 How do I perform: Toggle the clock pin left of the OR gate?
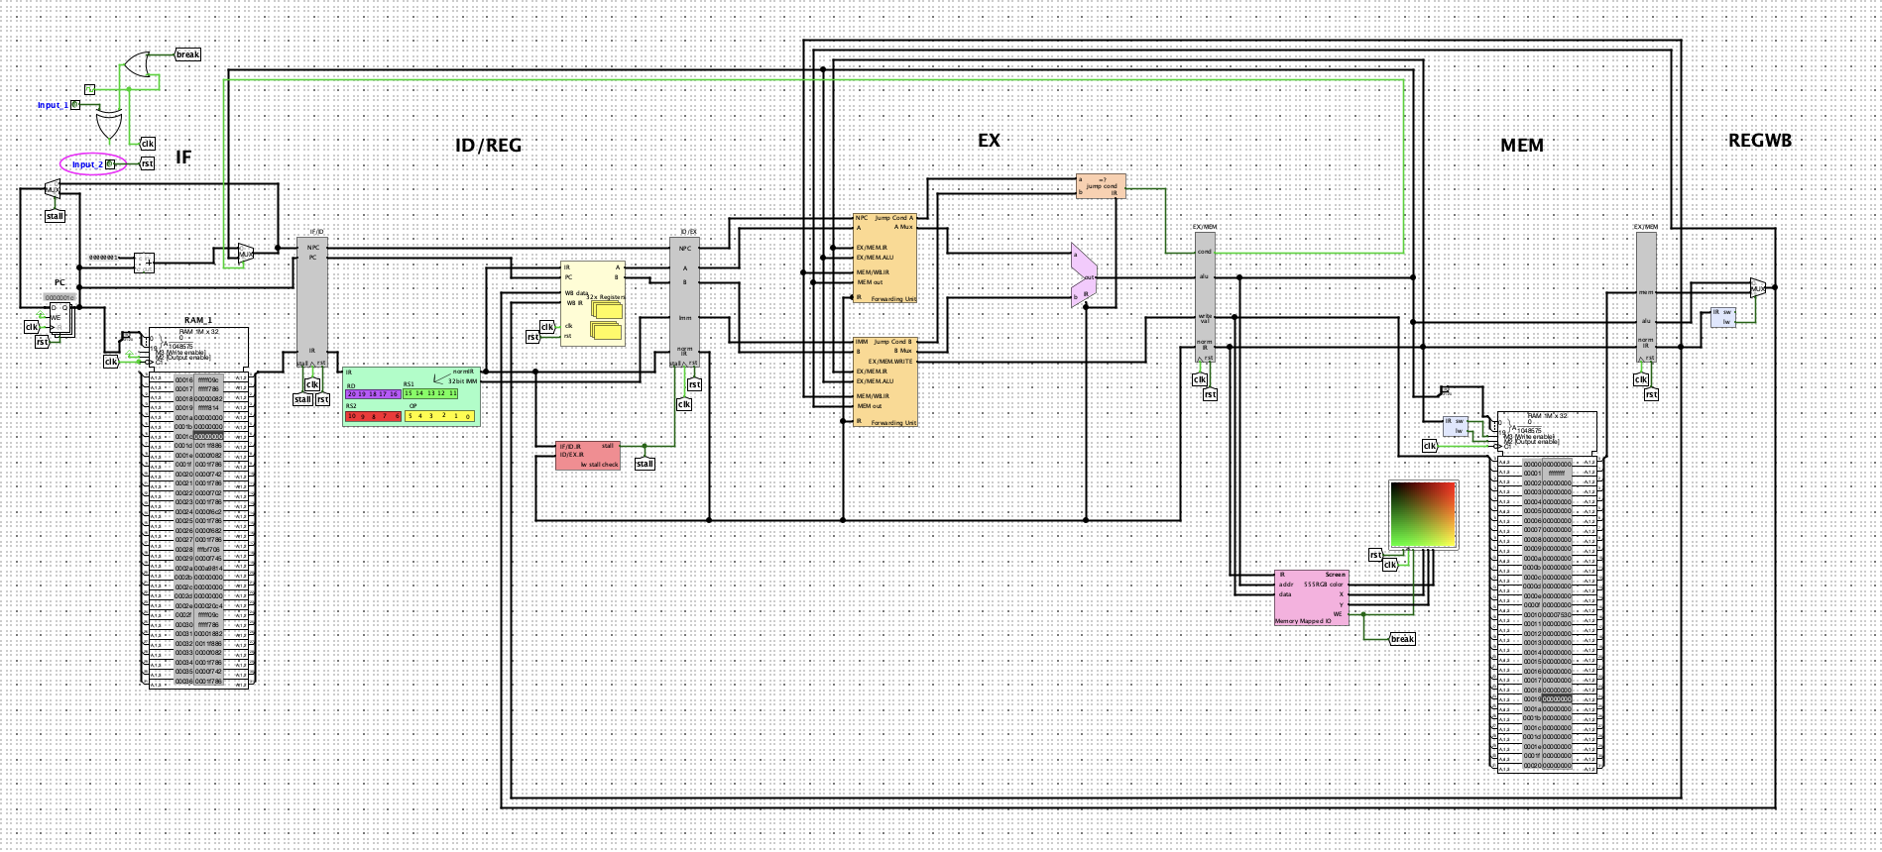(x=89, y=90)
